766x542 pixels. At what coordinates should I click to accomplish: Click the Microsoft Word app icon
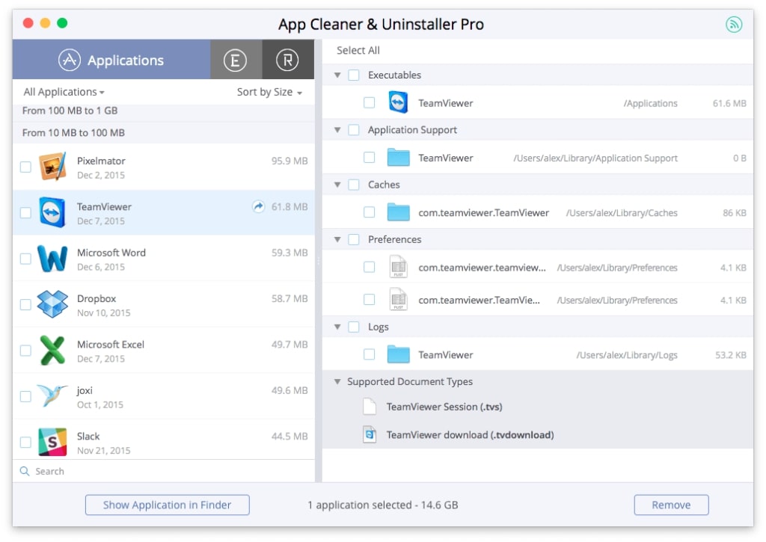(x=53, y=259)
